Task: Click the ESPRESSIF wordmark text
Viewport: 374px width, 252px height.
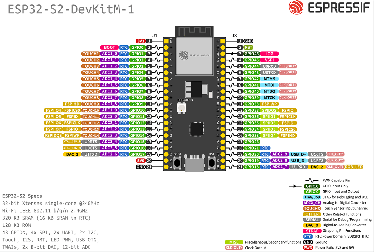Action: click(x=339, y=8)
